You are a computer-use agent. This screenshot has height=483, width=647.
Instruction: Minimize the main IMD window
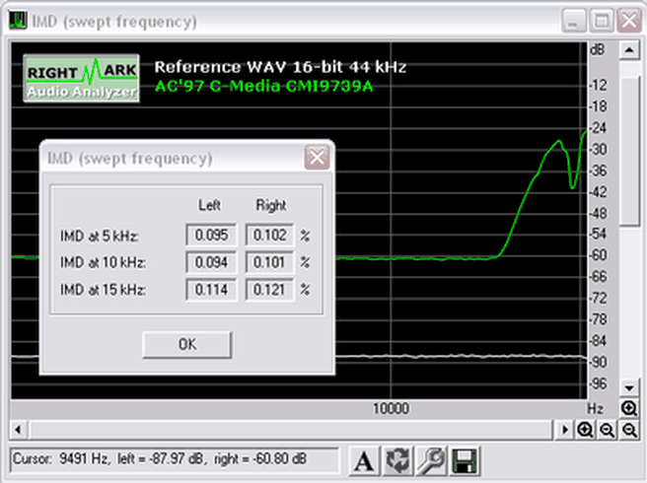[x=573, y=21]
